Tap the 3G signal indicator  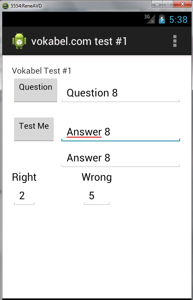[x=149, y=19]
